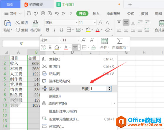Viewport: 164px width, 130px height.
Task: Click Cut (剪切) in the ribbon
Action: tap(22, 23)
